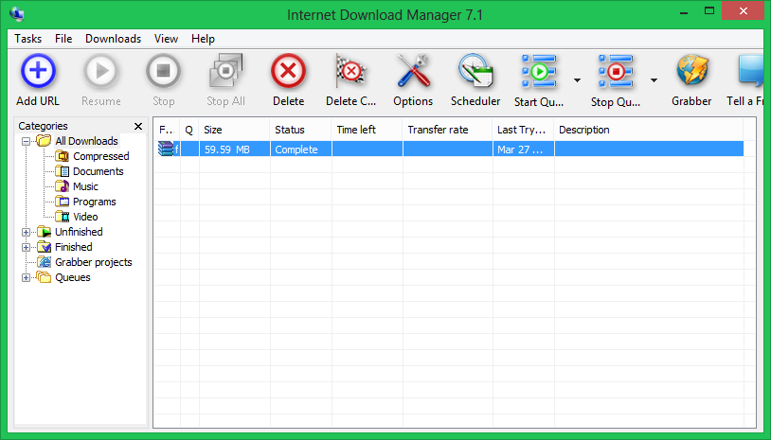The image size is (771, 440).
Task: Click the Finished folder icon
Action: [45, 247]
